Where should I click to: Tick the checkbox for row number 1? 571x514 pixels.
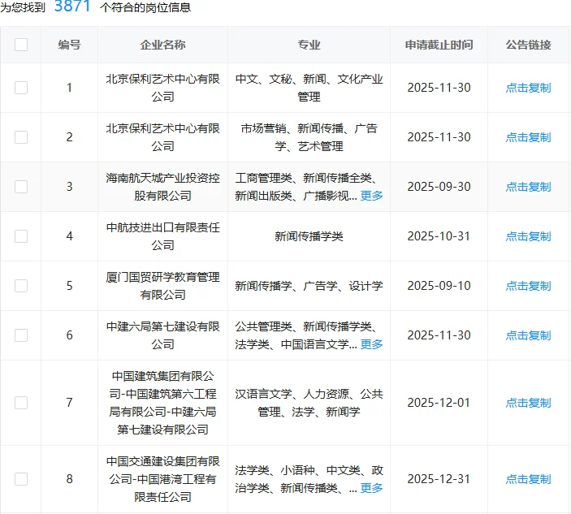point(21,88)
